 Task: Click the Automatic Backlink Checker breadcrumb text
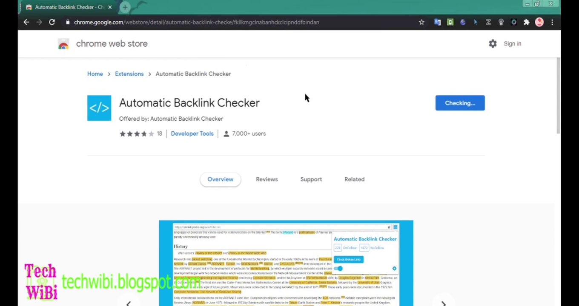pos(193,74)
